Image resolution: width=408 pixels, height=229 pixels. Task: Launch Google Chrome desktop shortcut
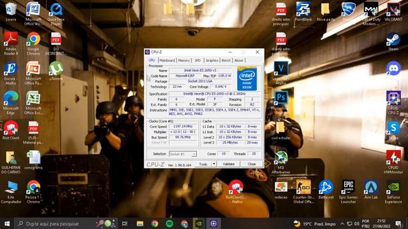tap(33, 43)
